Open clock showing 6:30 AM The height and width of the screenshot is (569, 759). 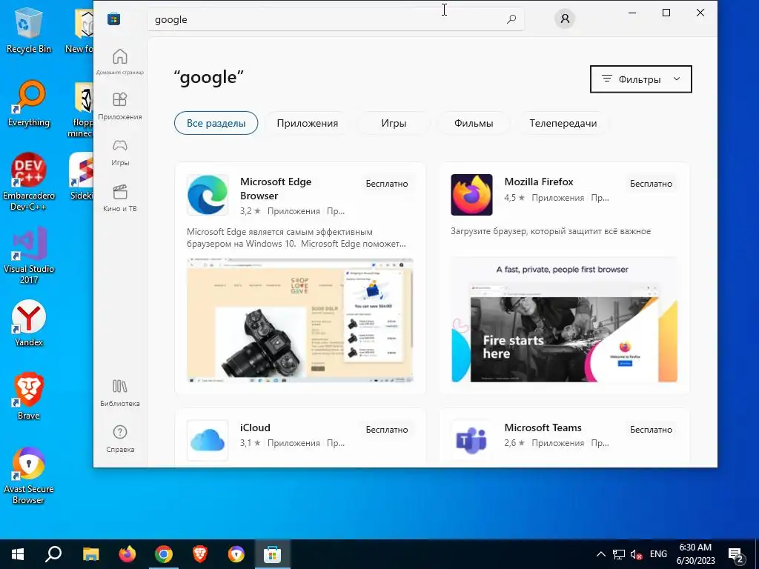click(x=695, y=554)
